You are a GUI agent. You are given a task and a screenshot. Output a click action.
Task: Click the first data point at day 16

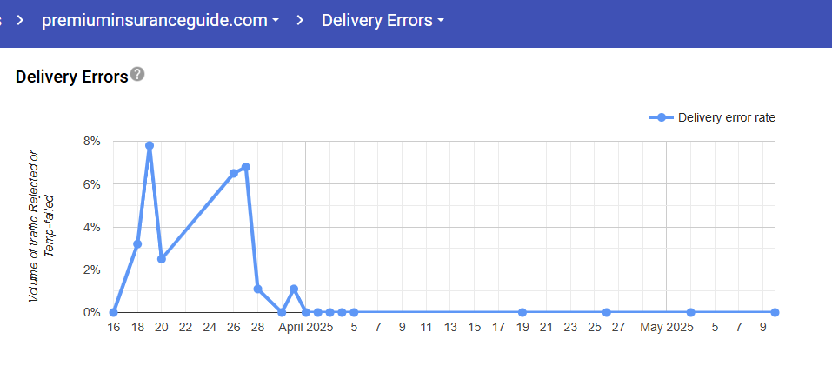pos(114,312)
